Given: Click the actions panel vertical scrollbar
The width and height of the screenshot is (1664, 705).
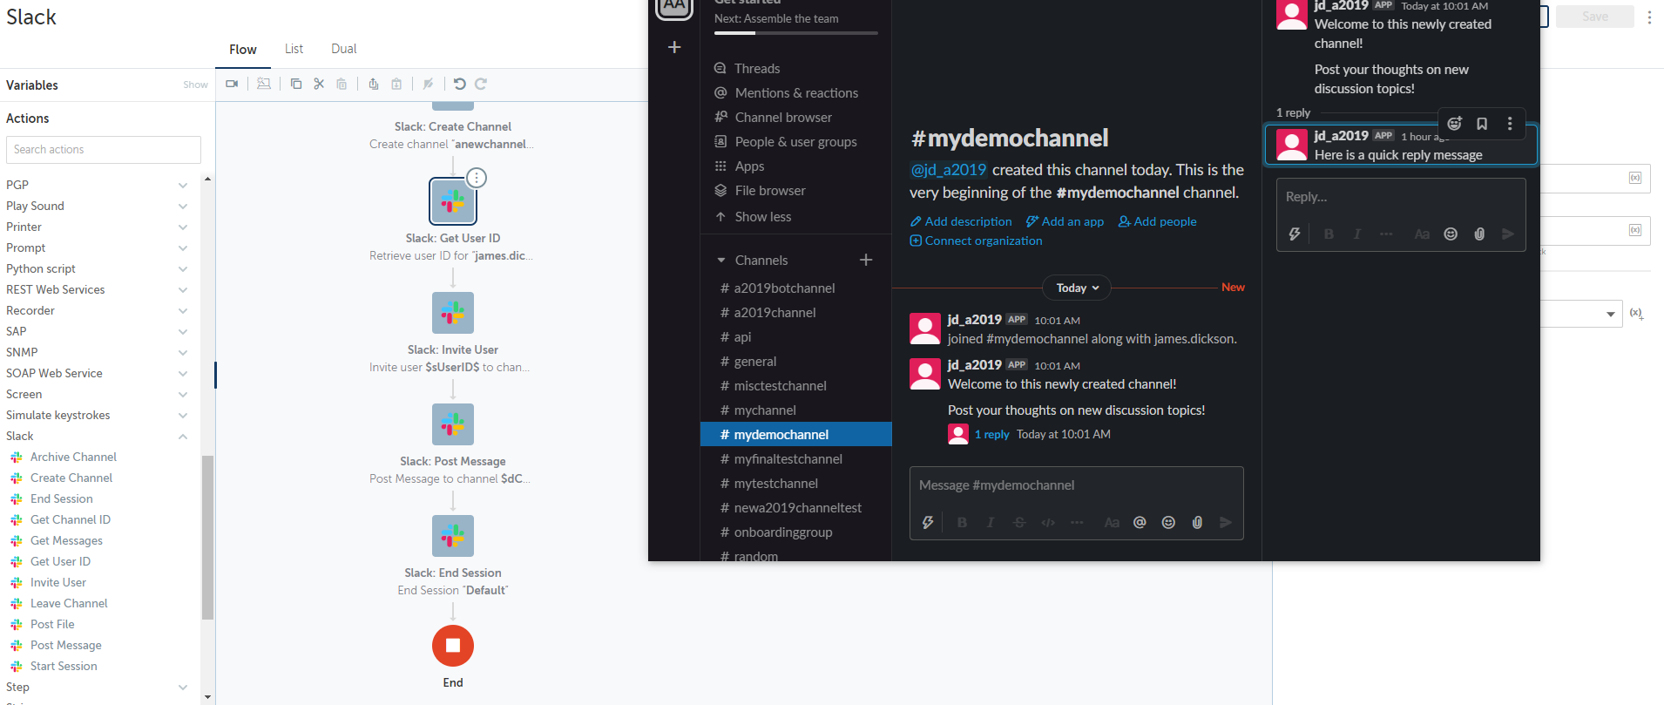Looking at the screenshot, I should tap(207, 537).
